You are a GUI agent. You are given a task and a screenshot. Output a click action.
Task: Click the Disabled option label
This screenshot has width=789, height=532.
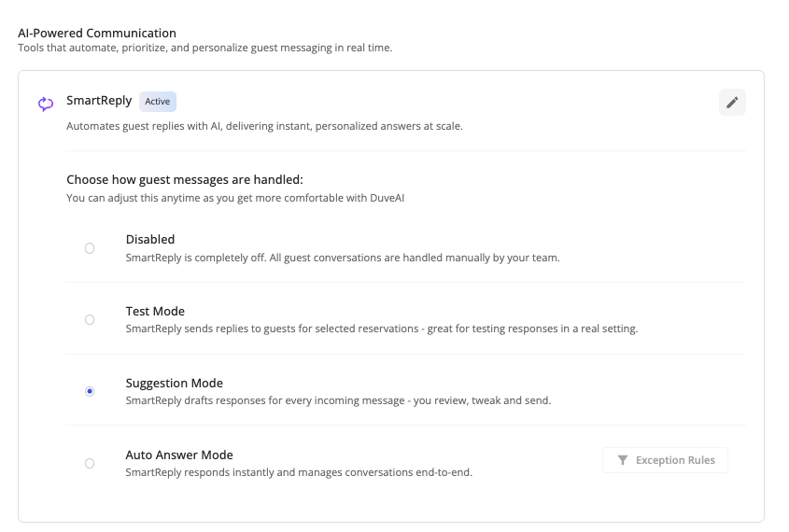pyautogui.click(x=150, y=240)
